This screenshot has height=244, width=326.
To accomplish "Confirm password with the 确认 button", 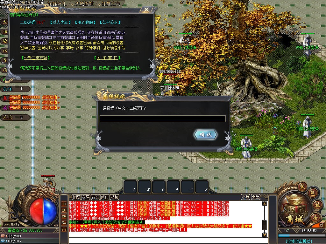I will pyautogui.click(x=206, y=135).
